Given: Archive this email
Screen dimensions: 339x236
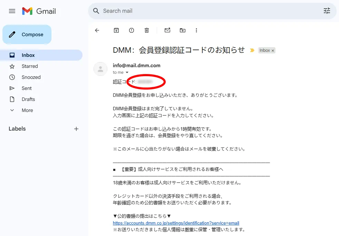Looking at the screenshot, I should [x=116, y=30].
